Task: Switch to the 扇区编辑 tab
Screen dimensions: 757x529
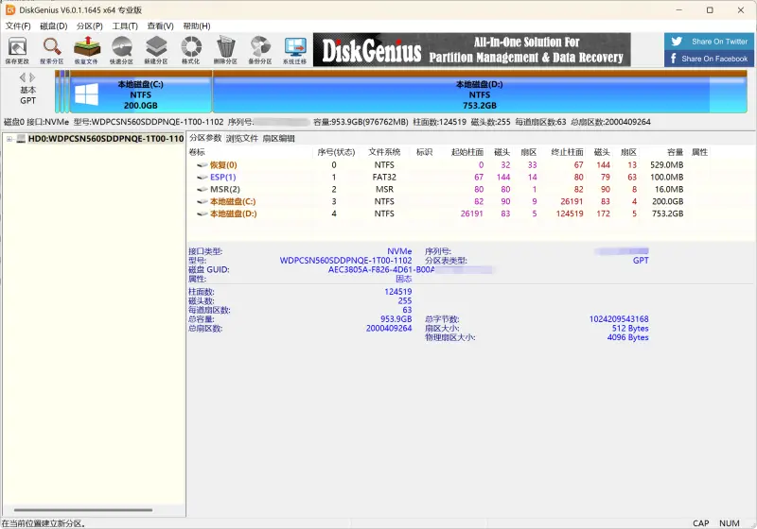Action: pos(278,138)
